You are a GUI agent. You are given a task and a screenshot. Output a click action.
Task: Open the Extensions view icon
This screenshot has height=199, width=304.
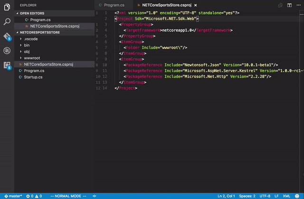click(x=7, y=65)
